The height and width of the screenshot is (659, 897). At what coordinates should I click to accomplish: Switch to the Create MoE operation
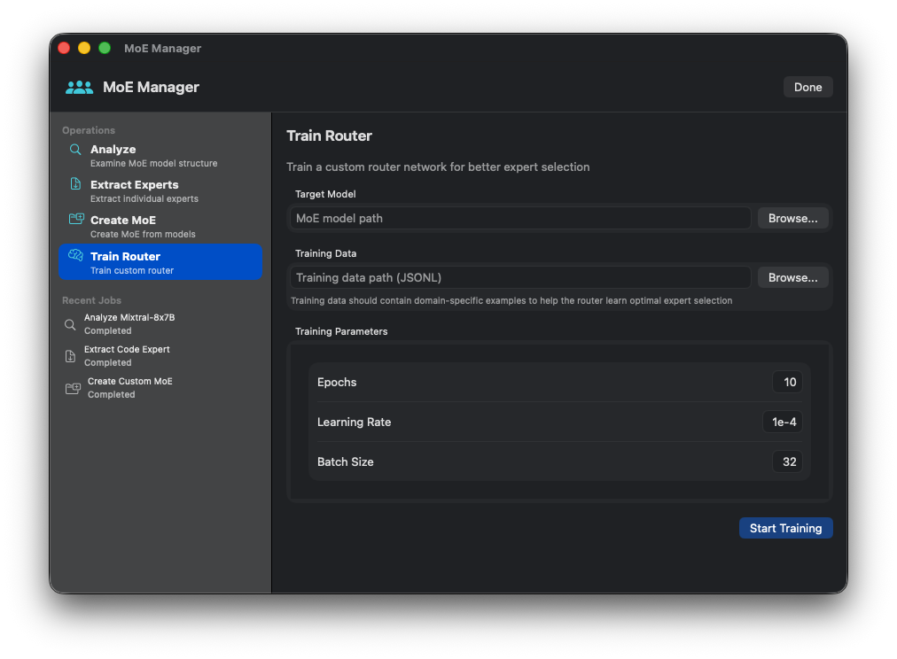click(133, 226)
